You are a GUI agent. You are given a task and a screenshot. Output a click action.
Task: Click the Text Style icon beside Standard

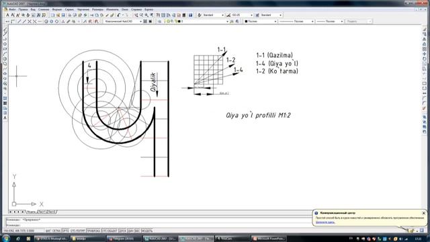click(x=200, y=15)
